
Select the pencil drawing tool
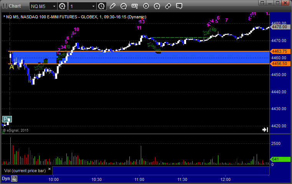point(112,6)
